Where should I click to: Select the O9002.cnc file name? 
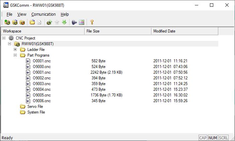click(42, 78)
